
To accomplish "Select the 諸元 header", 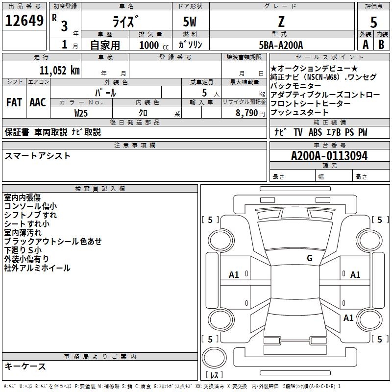I will coord(329,165).
